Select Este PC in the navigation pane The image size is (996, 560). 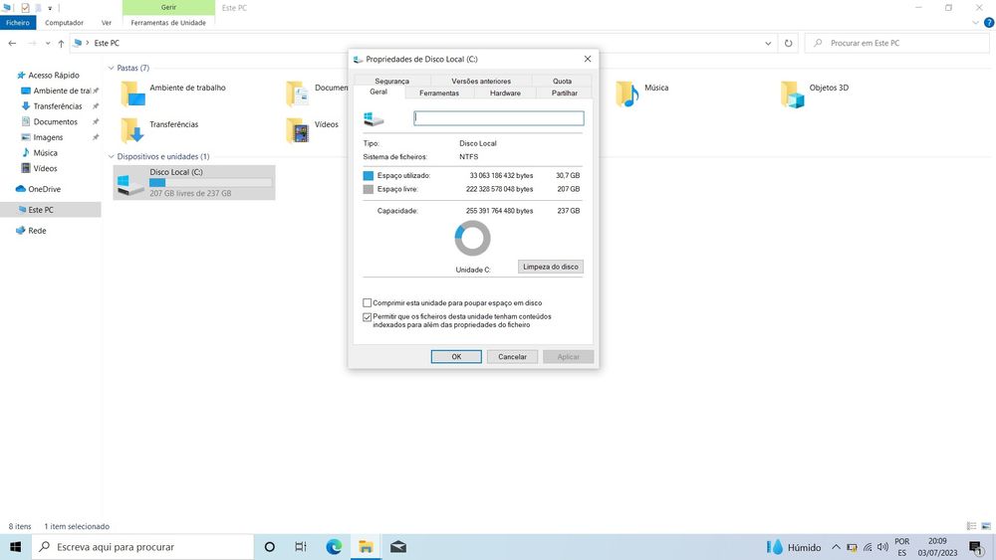[x=41, y=210]
